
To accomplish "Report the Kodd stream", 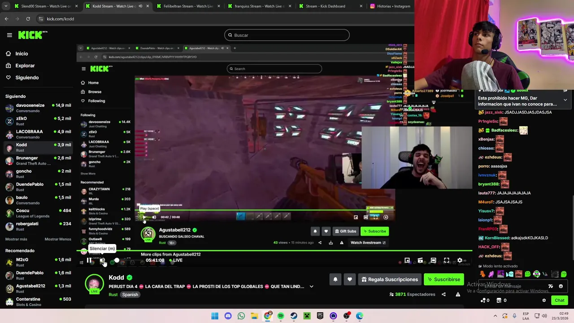I will pyautogui.click(x=458, y=294).
